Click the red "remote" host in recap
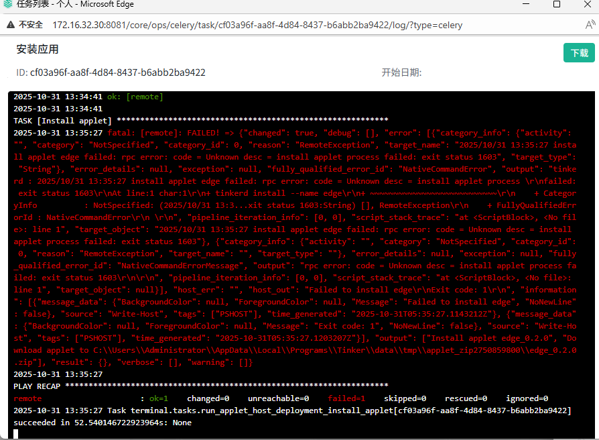 [x=27, y=398]
